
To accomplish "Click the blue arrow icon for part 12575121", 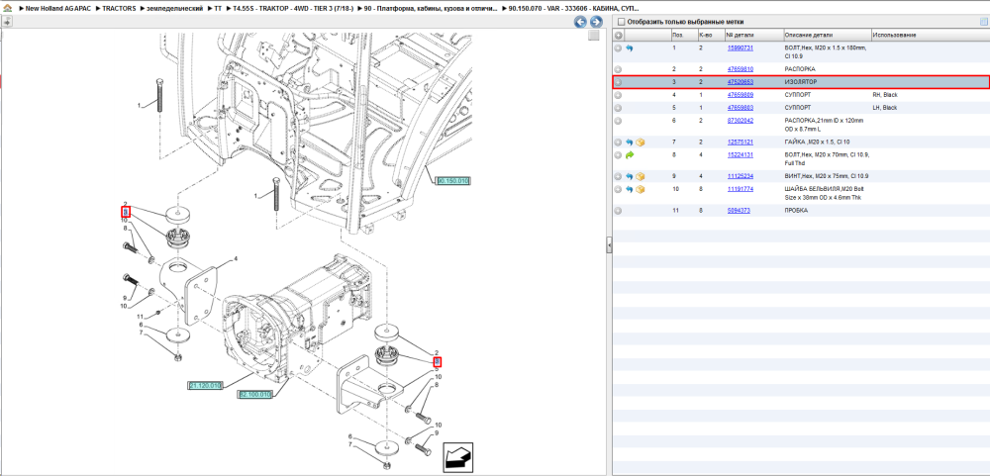I will click(x=629, y=143).
